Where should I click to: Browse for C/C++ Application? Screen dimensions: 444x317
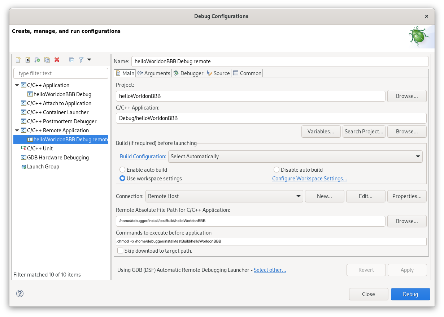tap(407, 132)
